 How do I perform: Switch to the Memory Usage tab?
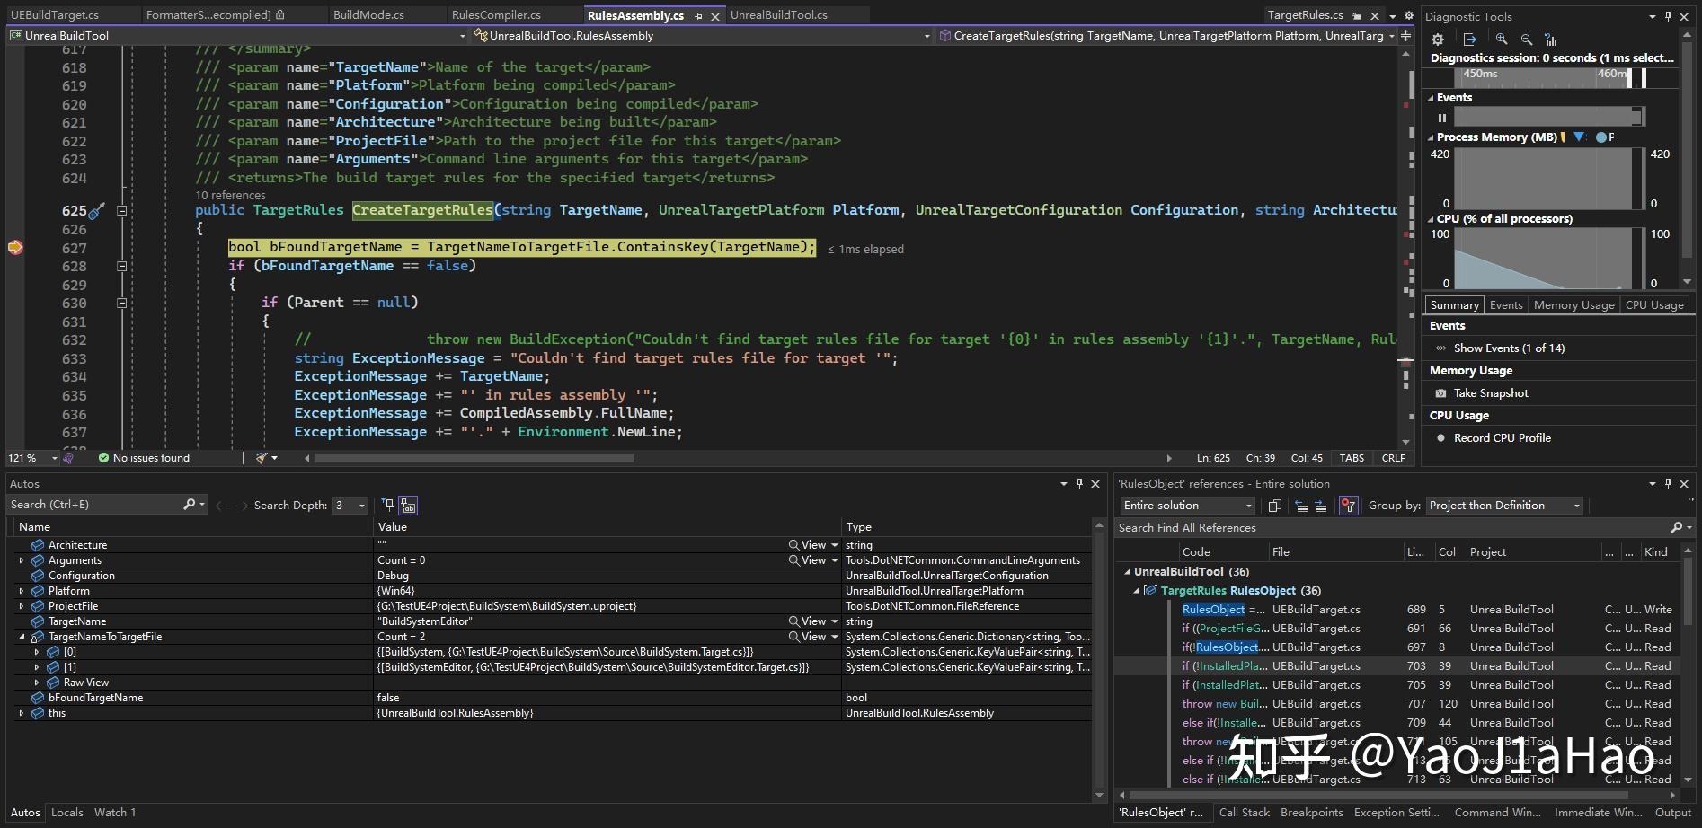(1573, 304)
